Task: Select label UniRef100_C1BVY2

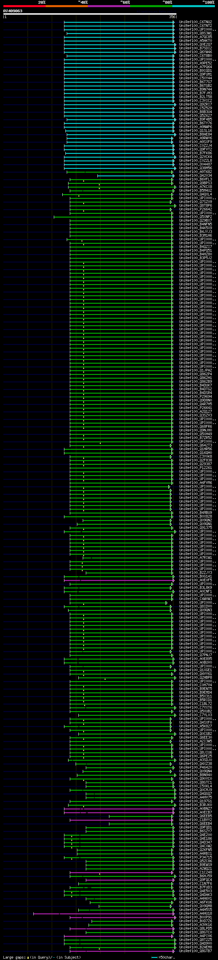Action: (x=195, y=819)
